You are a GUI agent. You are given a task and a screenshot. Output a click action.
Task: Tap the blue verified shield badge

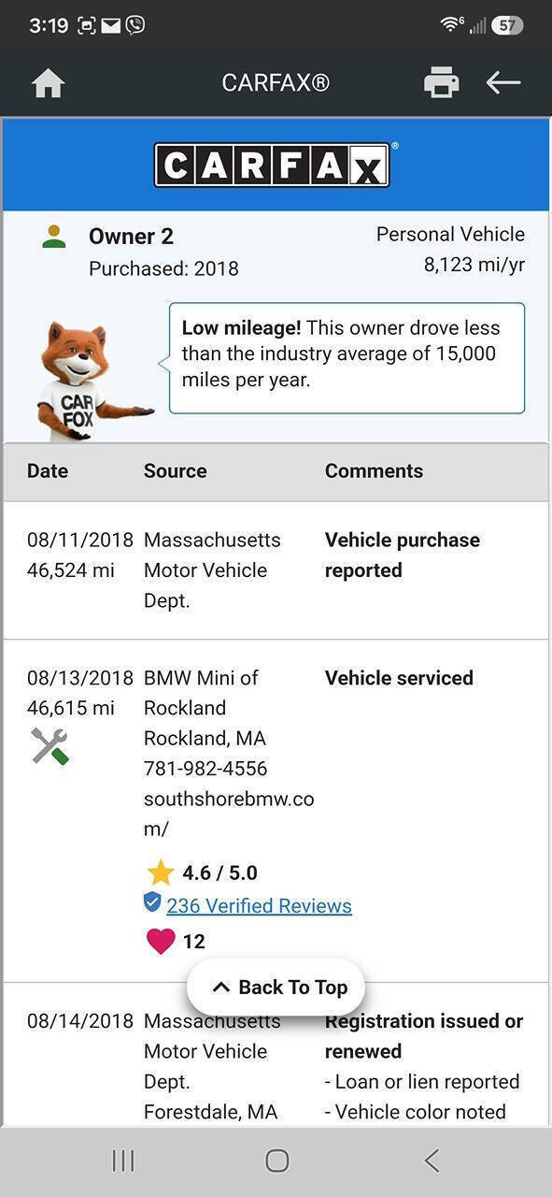pos(152,902)
